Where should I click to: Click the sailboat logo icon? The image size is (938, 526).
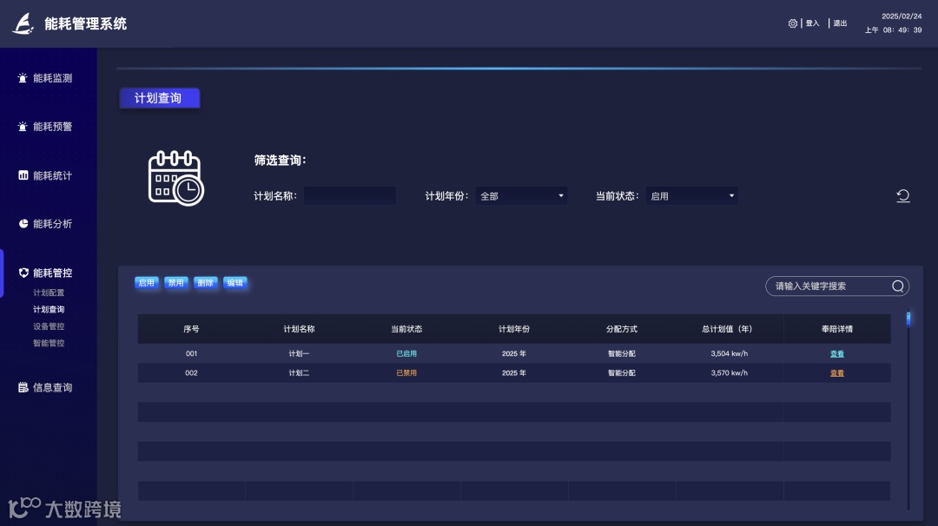pyautogui.click(x=23, y=24)
